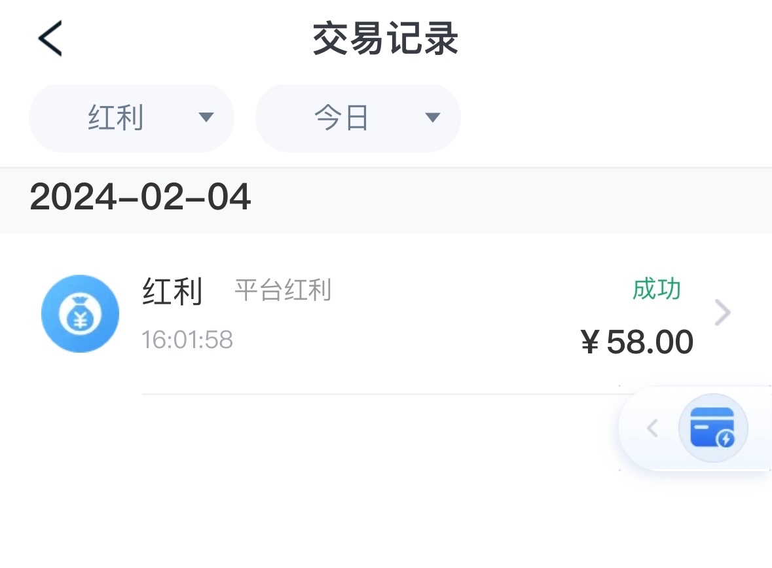Collapse the floating widget with its left chevron
The image size is (772, 568).
652,429
